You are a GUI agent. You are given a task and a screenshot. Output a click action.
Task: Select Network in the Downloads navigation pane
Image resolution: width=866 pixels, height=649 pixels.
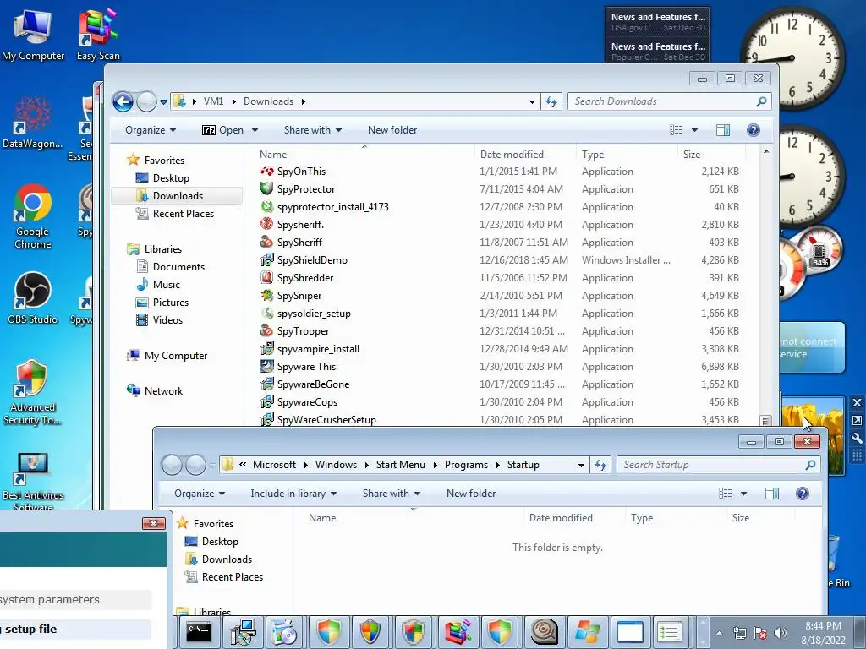click(163, 391)
